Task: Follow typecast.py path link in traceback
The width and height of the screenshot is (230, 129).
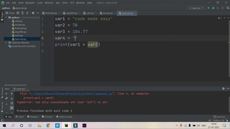Action: pyautogui.click(x=71, y=94)
